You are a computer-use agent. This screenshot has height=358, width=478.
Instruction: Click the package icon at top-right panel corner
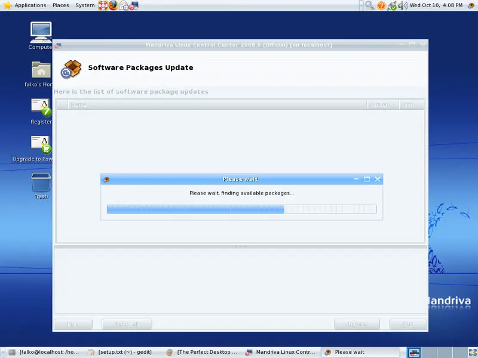click(471, 5)
